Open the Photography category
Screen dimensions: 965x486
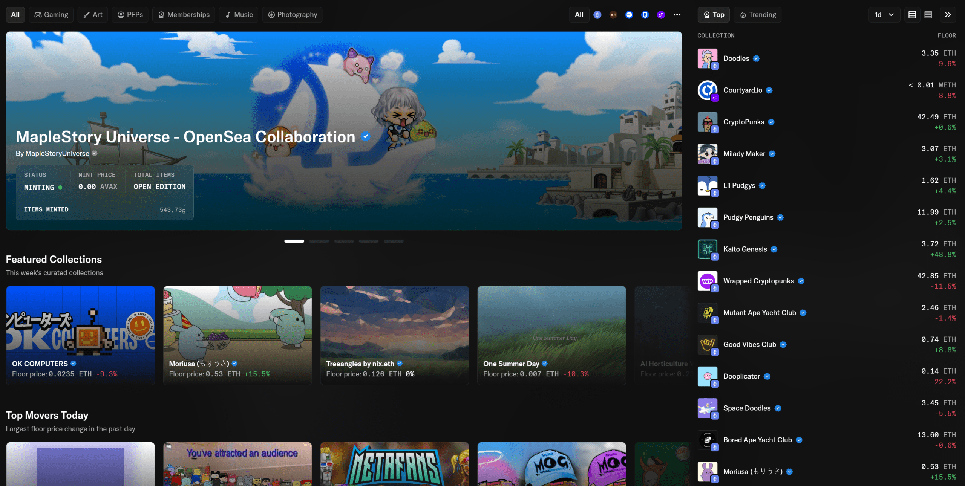coord(293,15)
